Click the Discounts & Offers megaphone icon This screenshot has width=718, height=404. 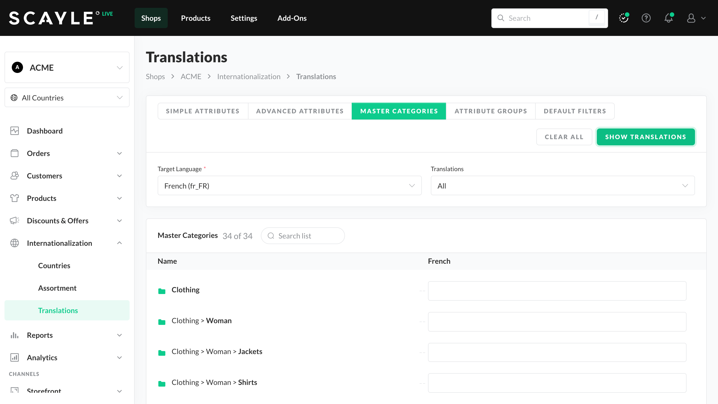[15, 221]
